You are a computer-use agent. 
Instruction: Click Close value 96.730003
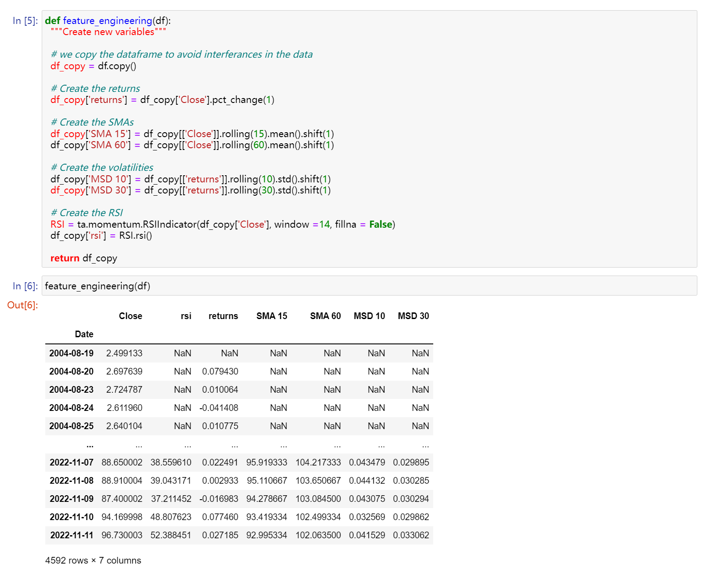pyautogui.click(x=122, y=535)
